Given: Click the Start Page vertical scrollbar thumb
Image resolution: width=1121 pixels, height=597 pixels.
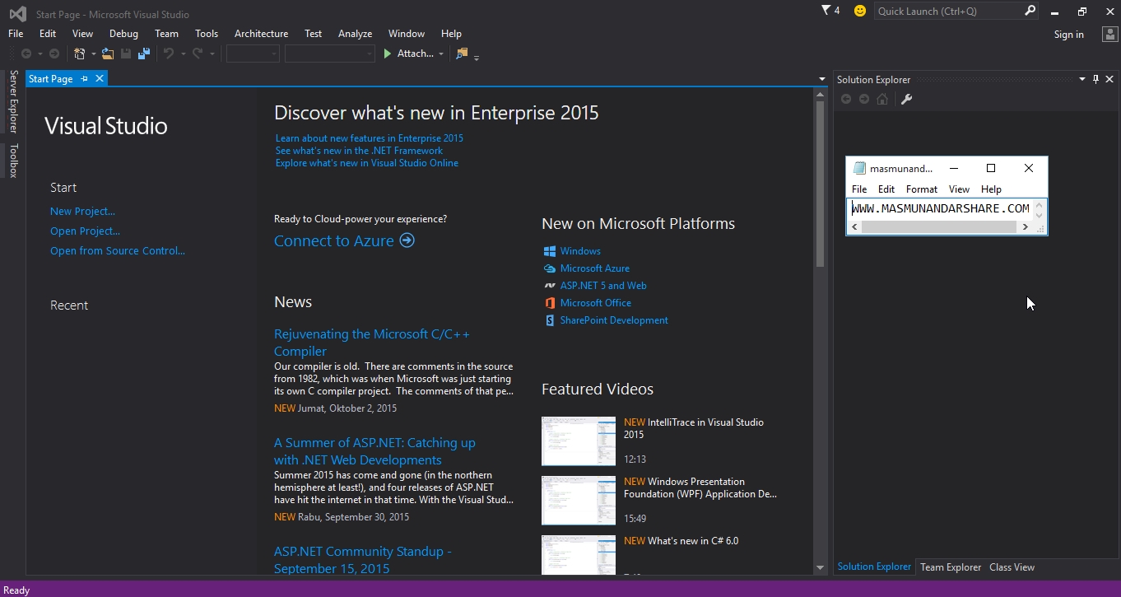Looking at the screenshot, I should [x=820, y=183].
